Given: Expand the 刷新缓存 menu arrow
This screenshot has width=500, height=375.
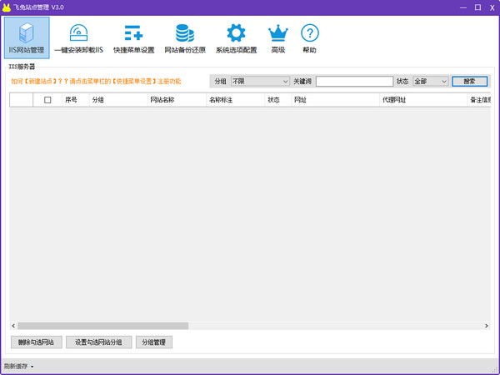Looking at the screenshot, I should [32, 367].
